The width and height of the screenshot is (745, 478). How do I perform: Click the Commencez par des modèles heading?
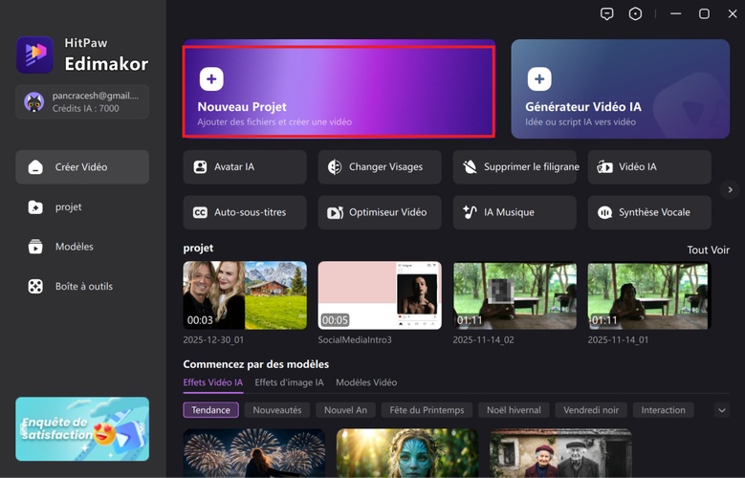[x=256, y=364]
